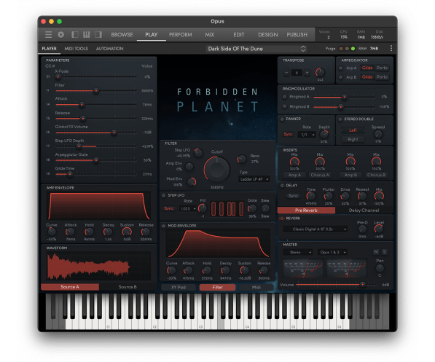The width and height of the screenshot is (435, 362).
Task: Click the green Purge indicator dot
Action: [x=353, y=49]
